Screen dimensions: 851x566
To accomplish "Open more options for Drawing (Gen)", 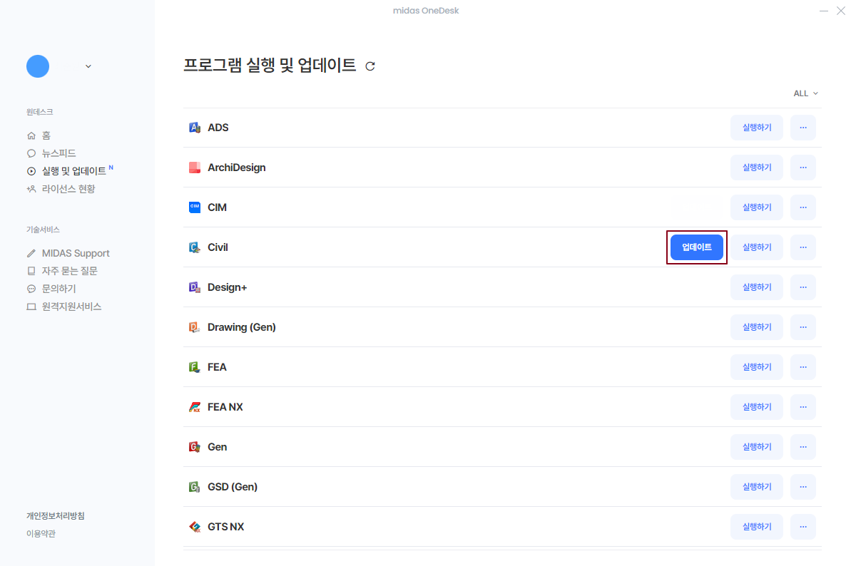I will [x=803, y=327].
